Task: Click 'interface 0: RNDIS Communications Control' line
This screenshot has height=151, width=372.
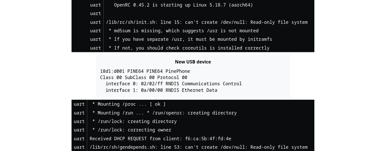Action: (174, 84)
